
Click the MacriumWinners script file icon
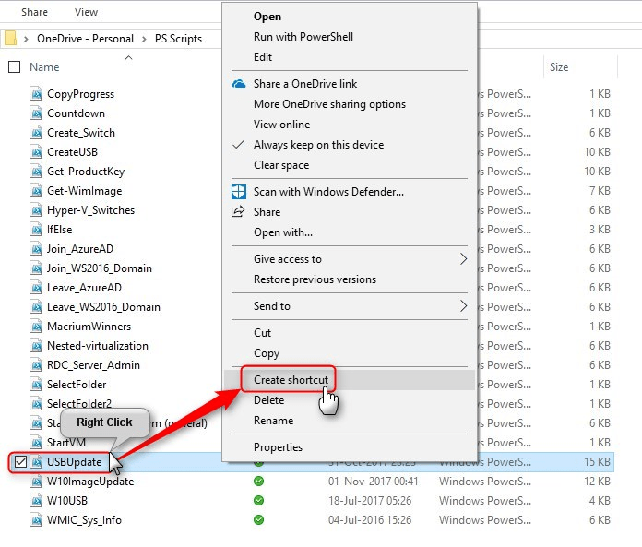[36, 327]
